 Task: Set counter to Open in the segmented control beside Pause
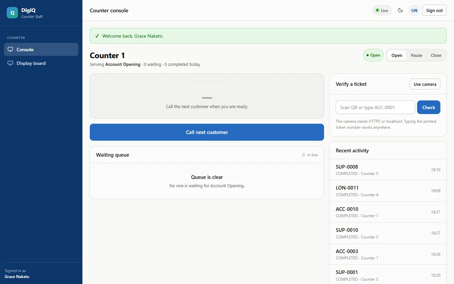tap(397, 55)
